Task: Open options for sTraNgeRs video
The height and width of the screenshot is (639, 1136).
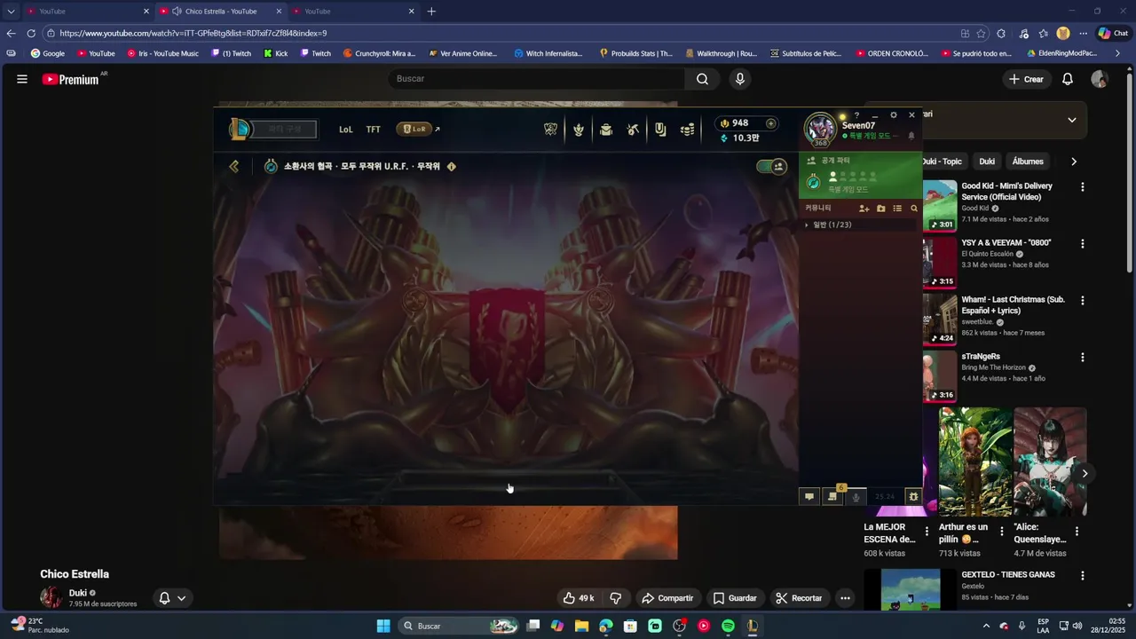Action: point(1082,358)
